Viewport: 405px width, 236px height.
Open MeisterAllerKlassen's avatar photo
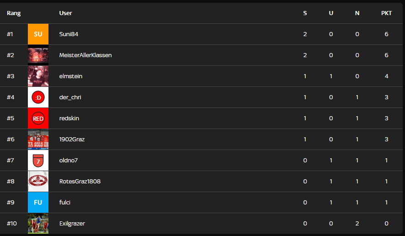[38, 55]
